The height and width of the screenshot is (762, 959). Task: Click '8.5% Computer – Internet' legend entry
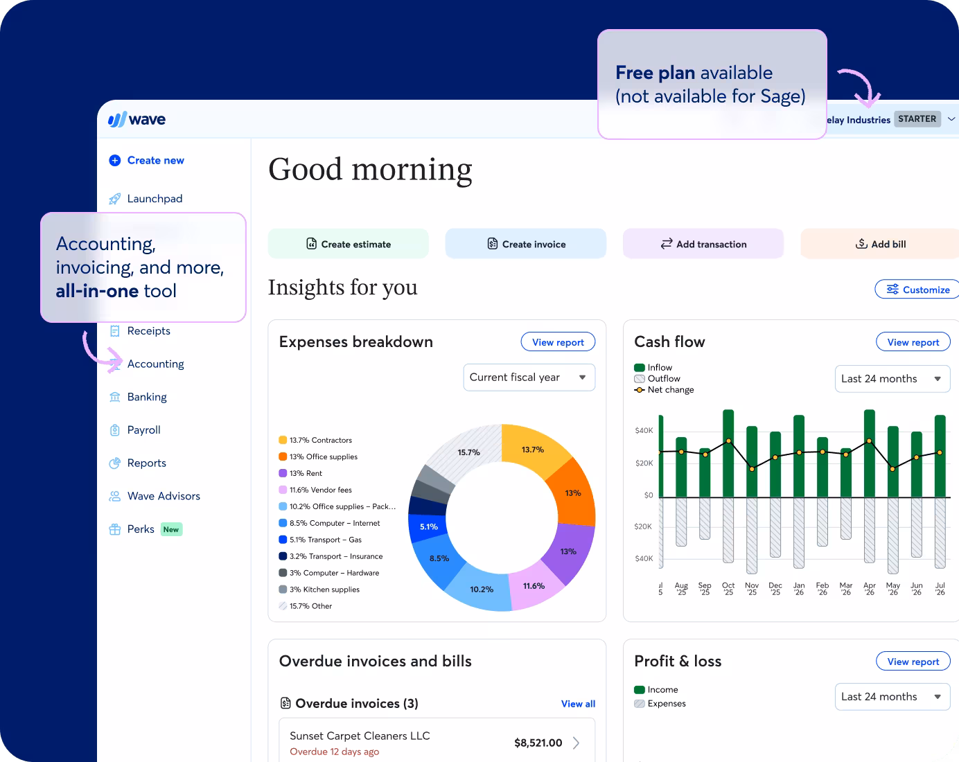pos(329,523)
